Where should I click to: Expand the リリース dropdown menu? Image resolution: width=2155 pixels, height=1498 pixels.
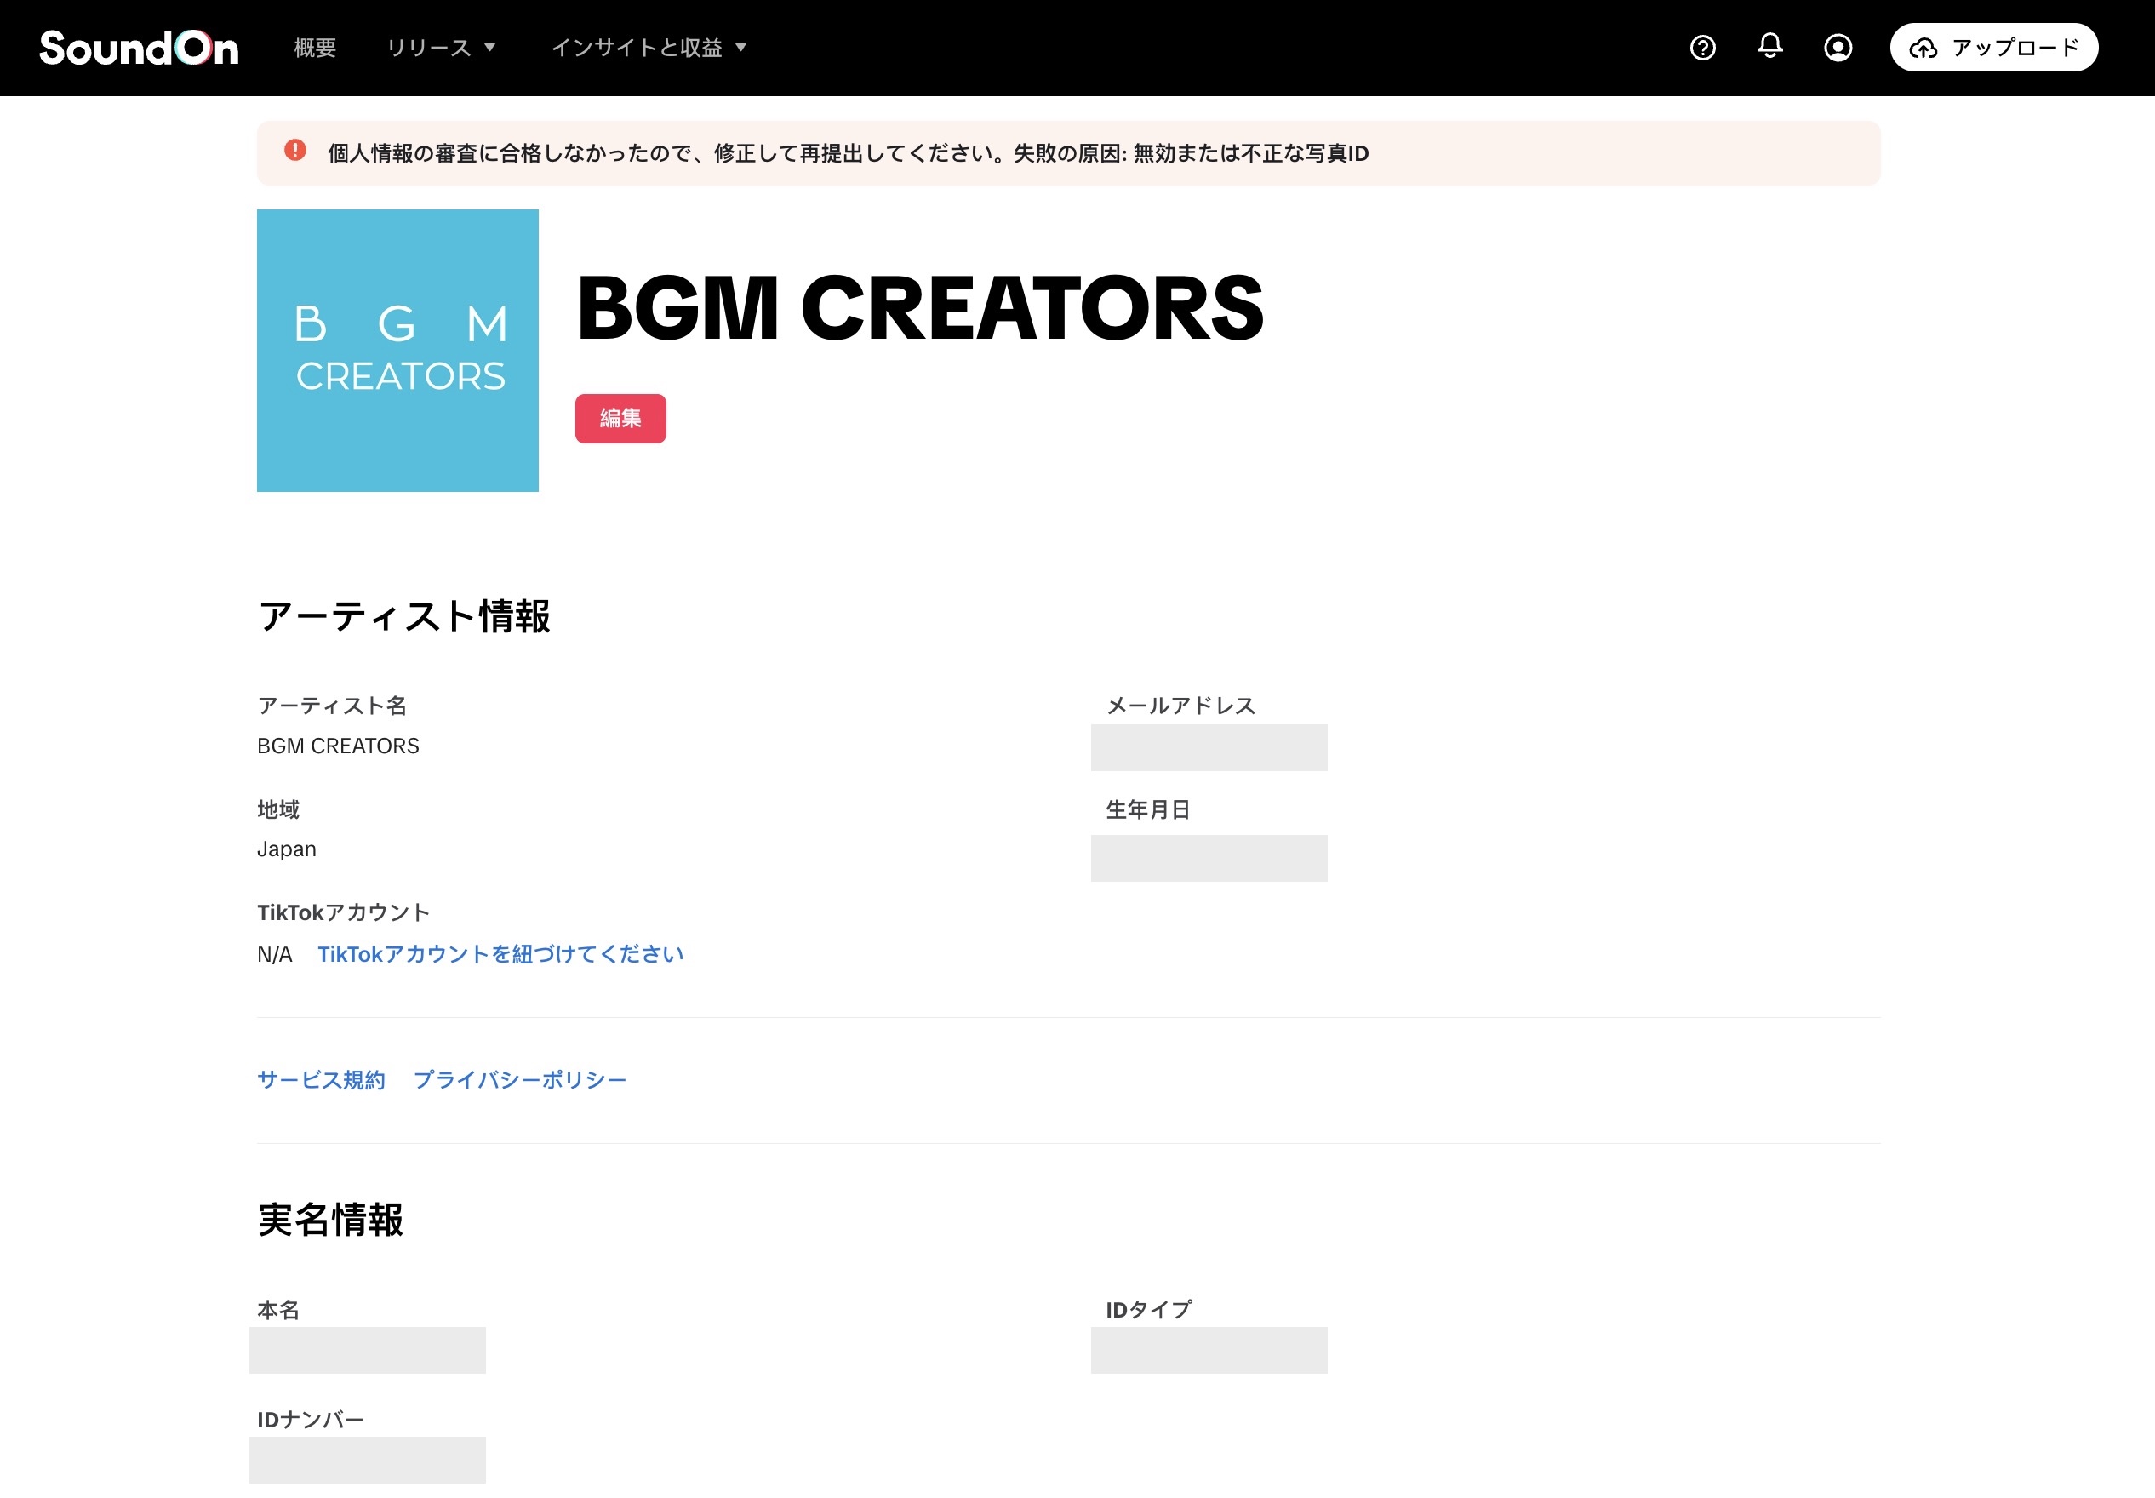441,48
